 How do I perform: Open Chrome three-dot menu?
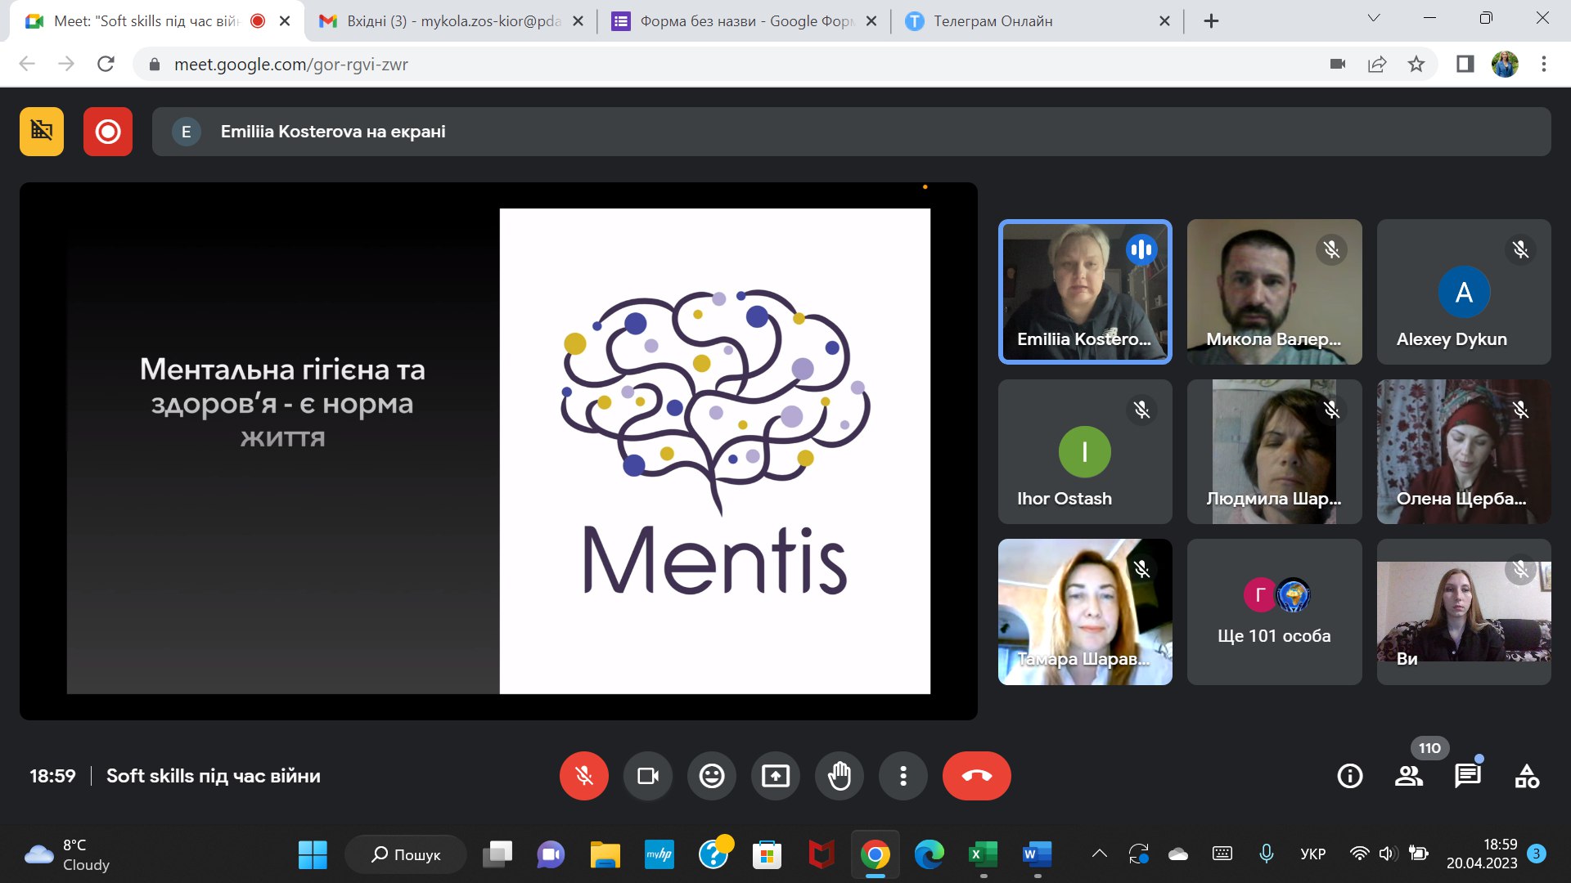pyautogui.click(x=1544, y=64)
